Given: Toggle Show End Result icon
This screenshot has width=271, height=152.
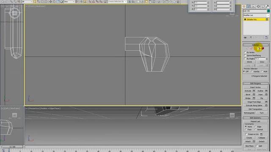Looking at the screenshot, I should click(x=251, y=38).
